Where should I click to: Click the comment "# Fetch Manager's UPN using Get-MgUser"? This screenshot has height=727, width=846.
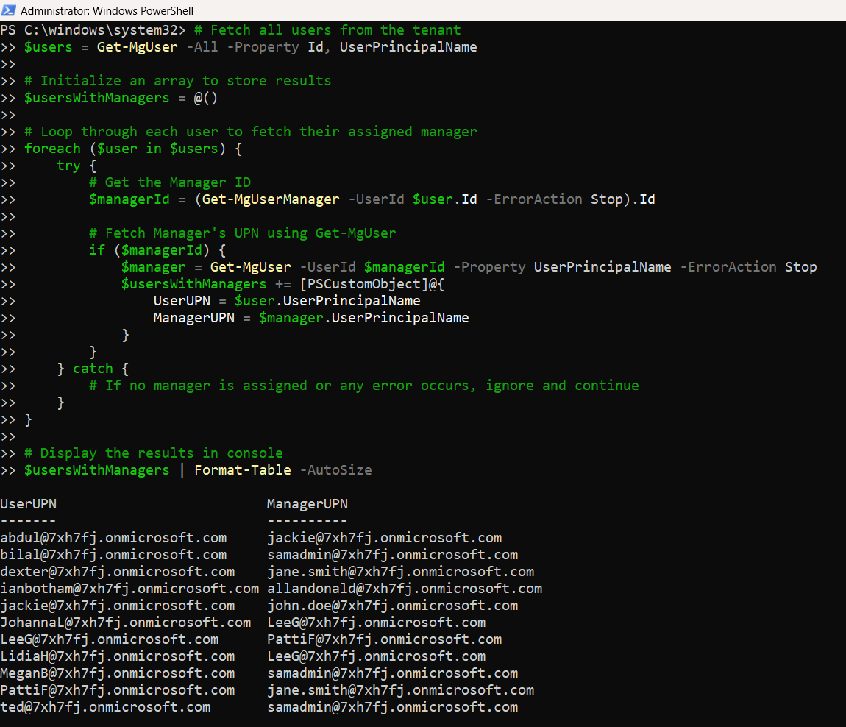pos(243,233)
